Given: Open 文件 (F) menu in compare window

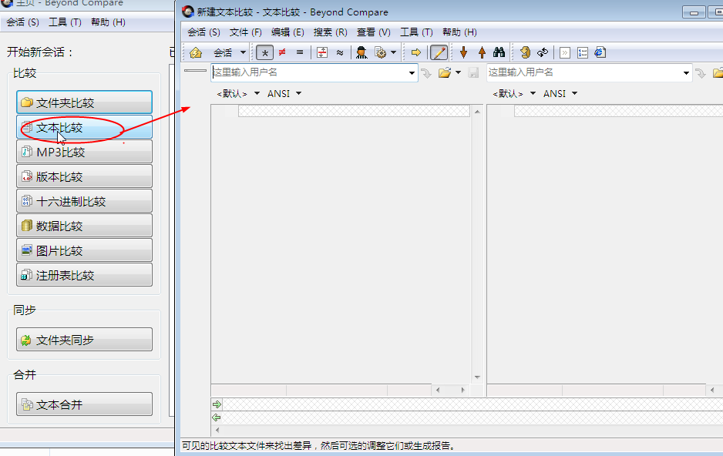Looking at the screenshot, I should tap(245, 32).
